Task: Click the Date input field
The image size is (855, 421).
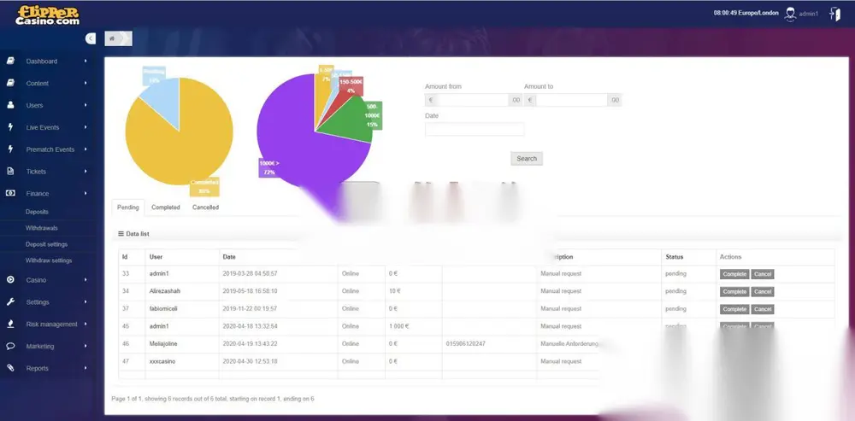Action: click(x=475, y=129)
